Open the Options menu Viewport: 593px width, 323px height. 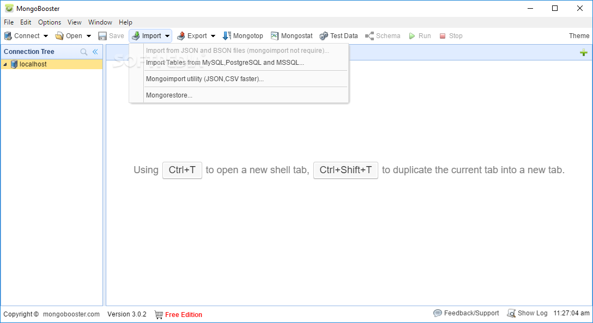50,22
